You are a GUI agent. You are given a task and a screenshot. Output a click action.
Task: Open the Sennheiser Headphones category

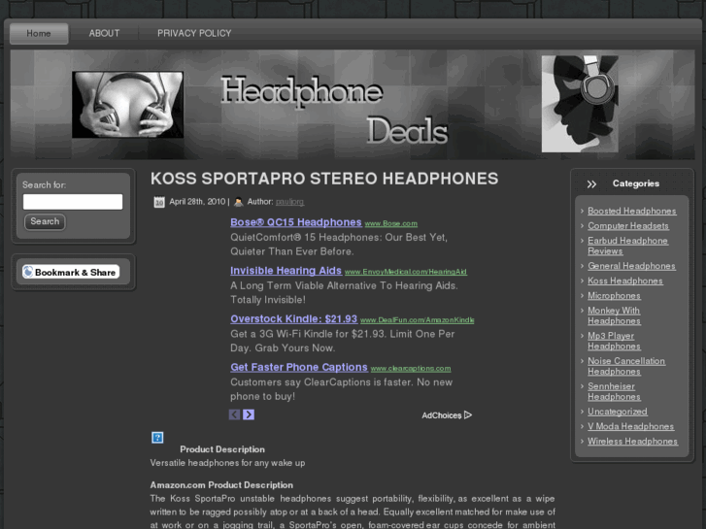click(614, 392)
